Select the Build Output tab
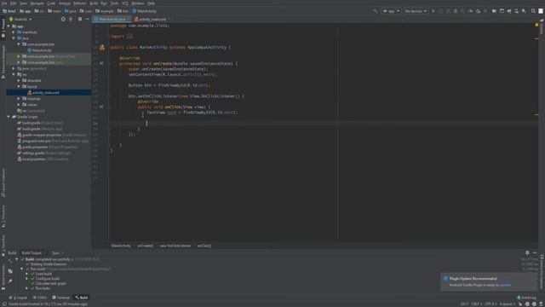This screenshot has height=307, width=545. point(32,253)
